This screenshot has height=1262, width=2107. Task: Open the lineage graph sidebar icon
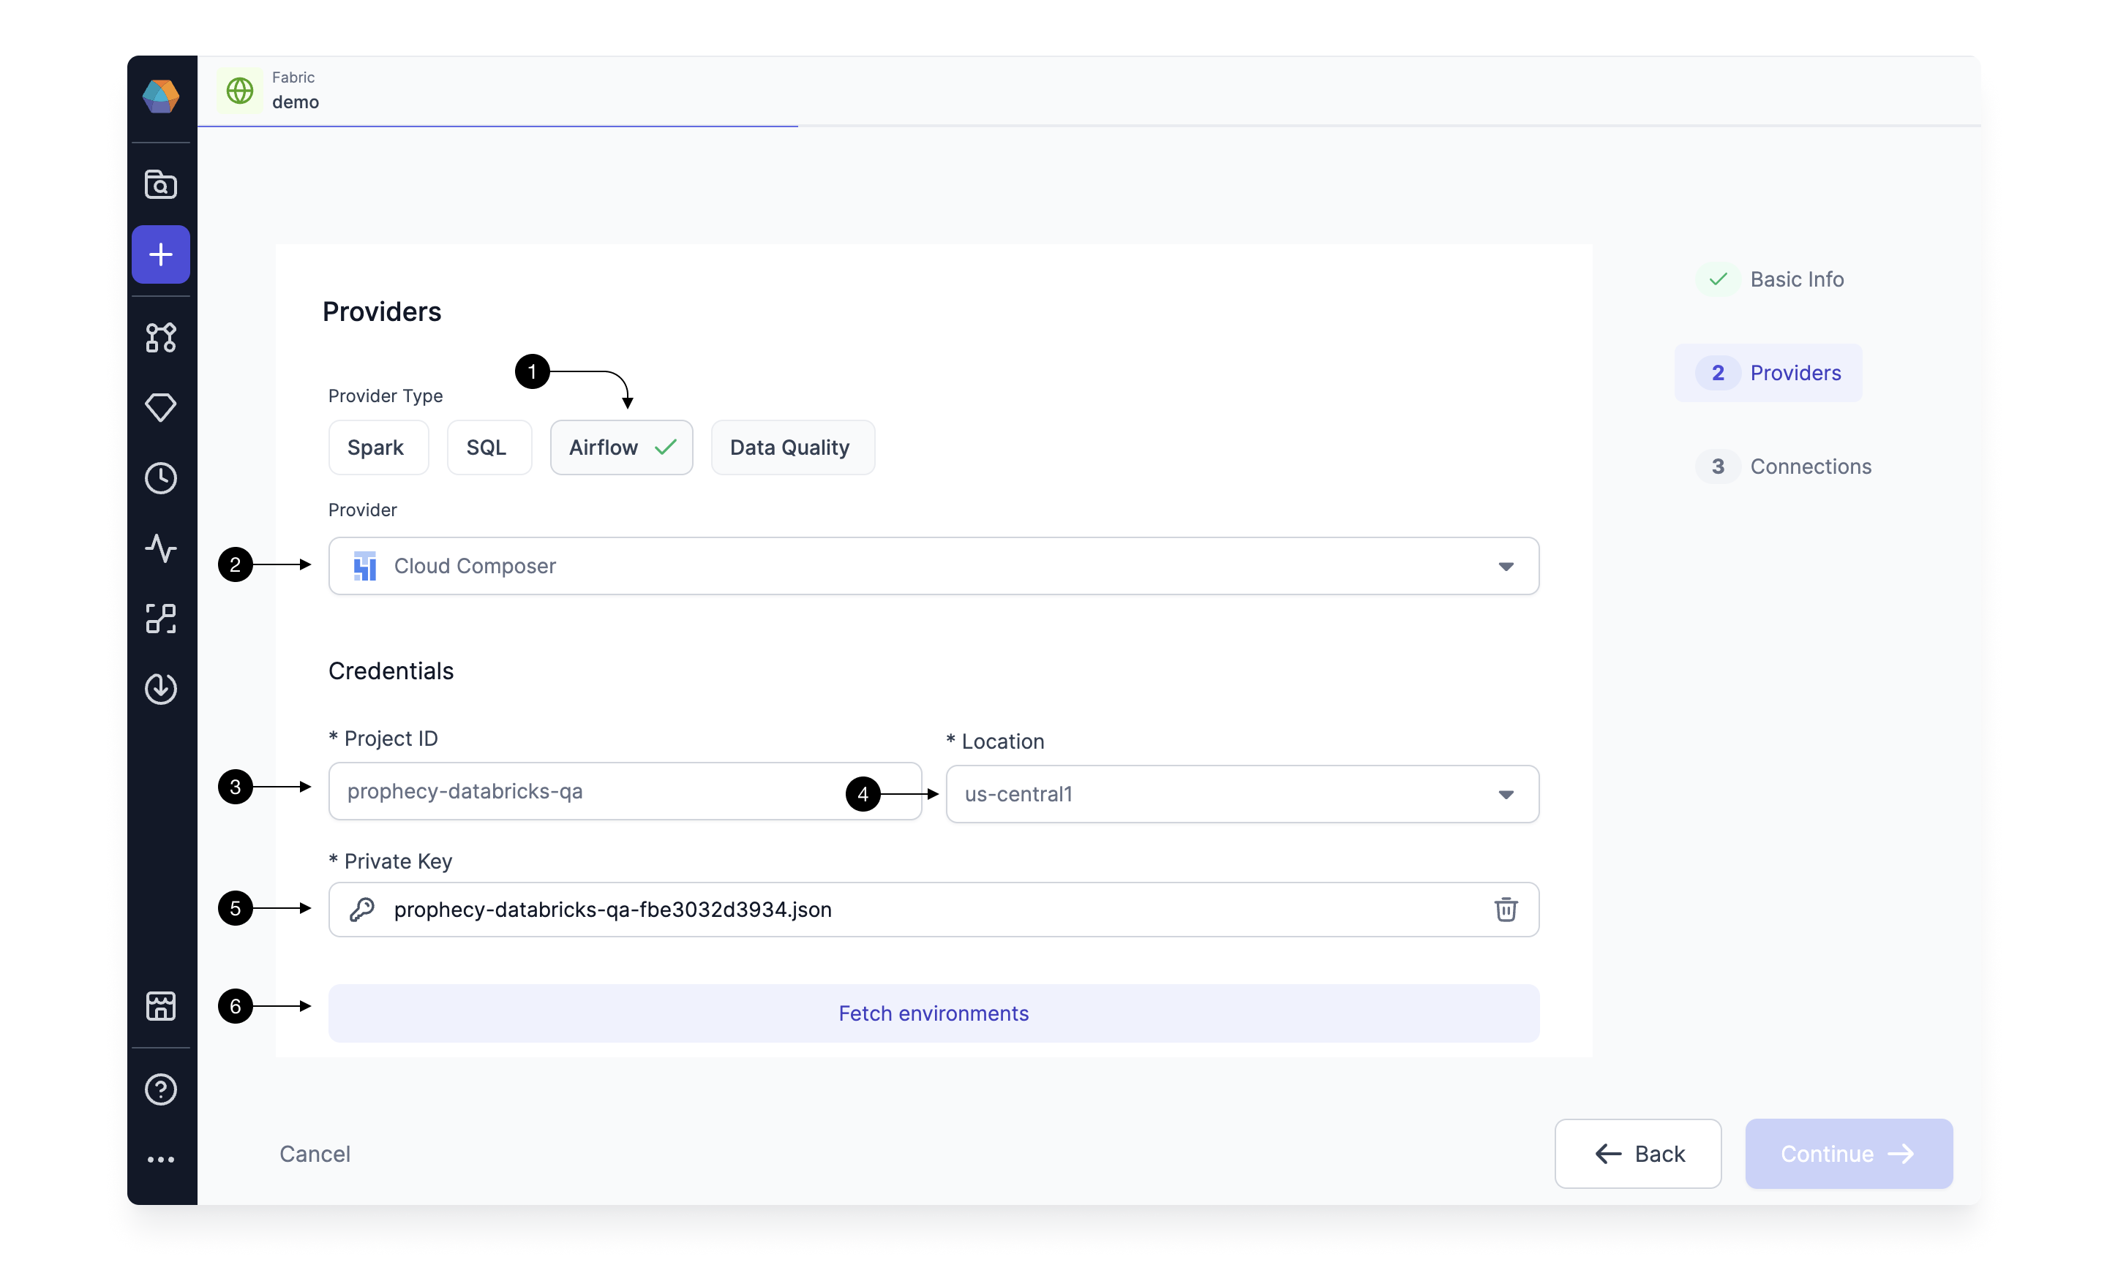[x=160, y=338]
